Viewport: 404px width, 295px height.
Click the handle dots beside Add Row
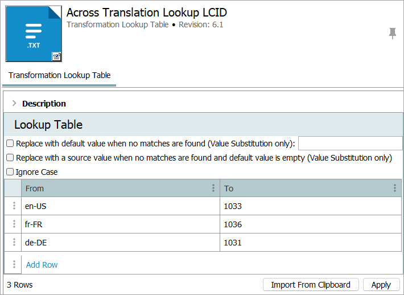(x=14, y=264)
